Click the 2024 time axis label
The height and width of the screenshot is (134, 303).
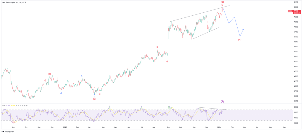tap(219, 127)
